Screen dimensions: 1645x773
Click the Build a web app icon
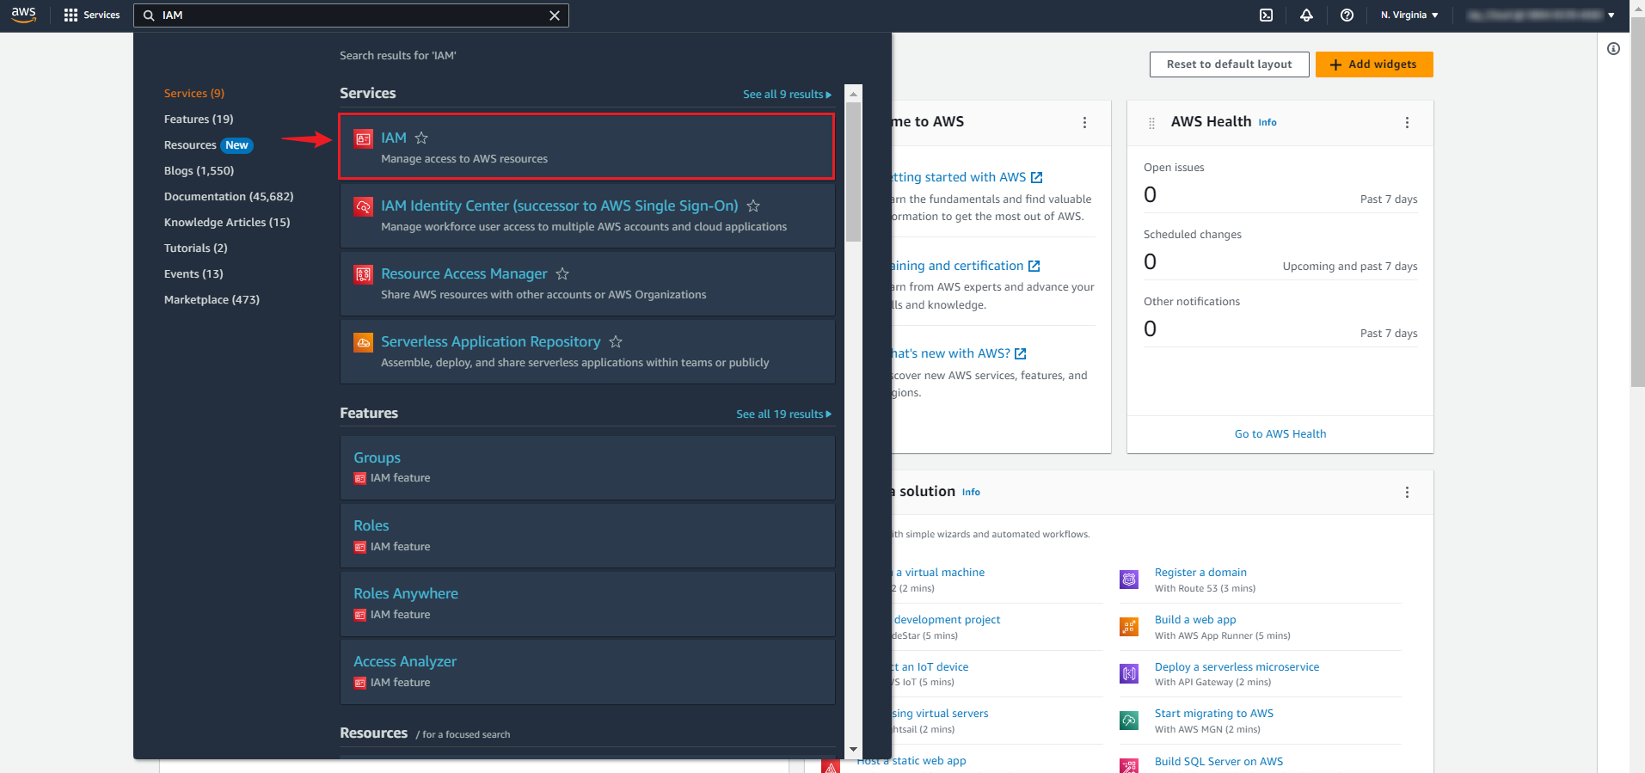1129,627
